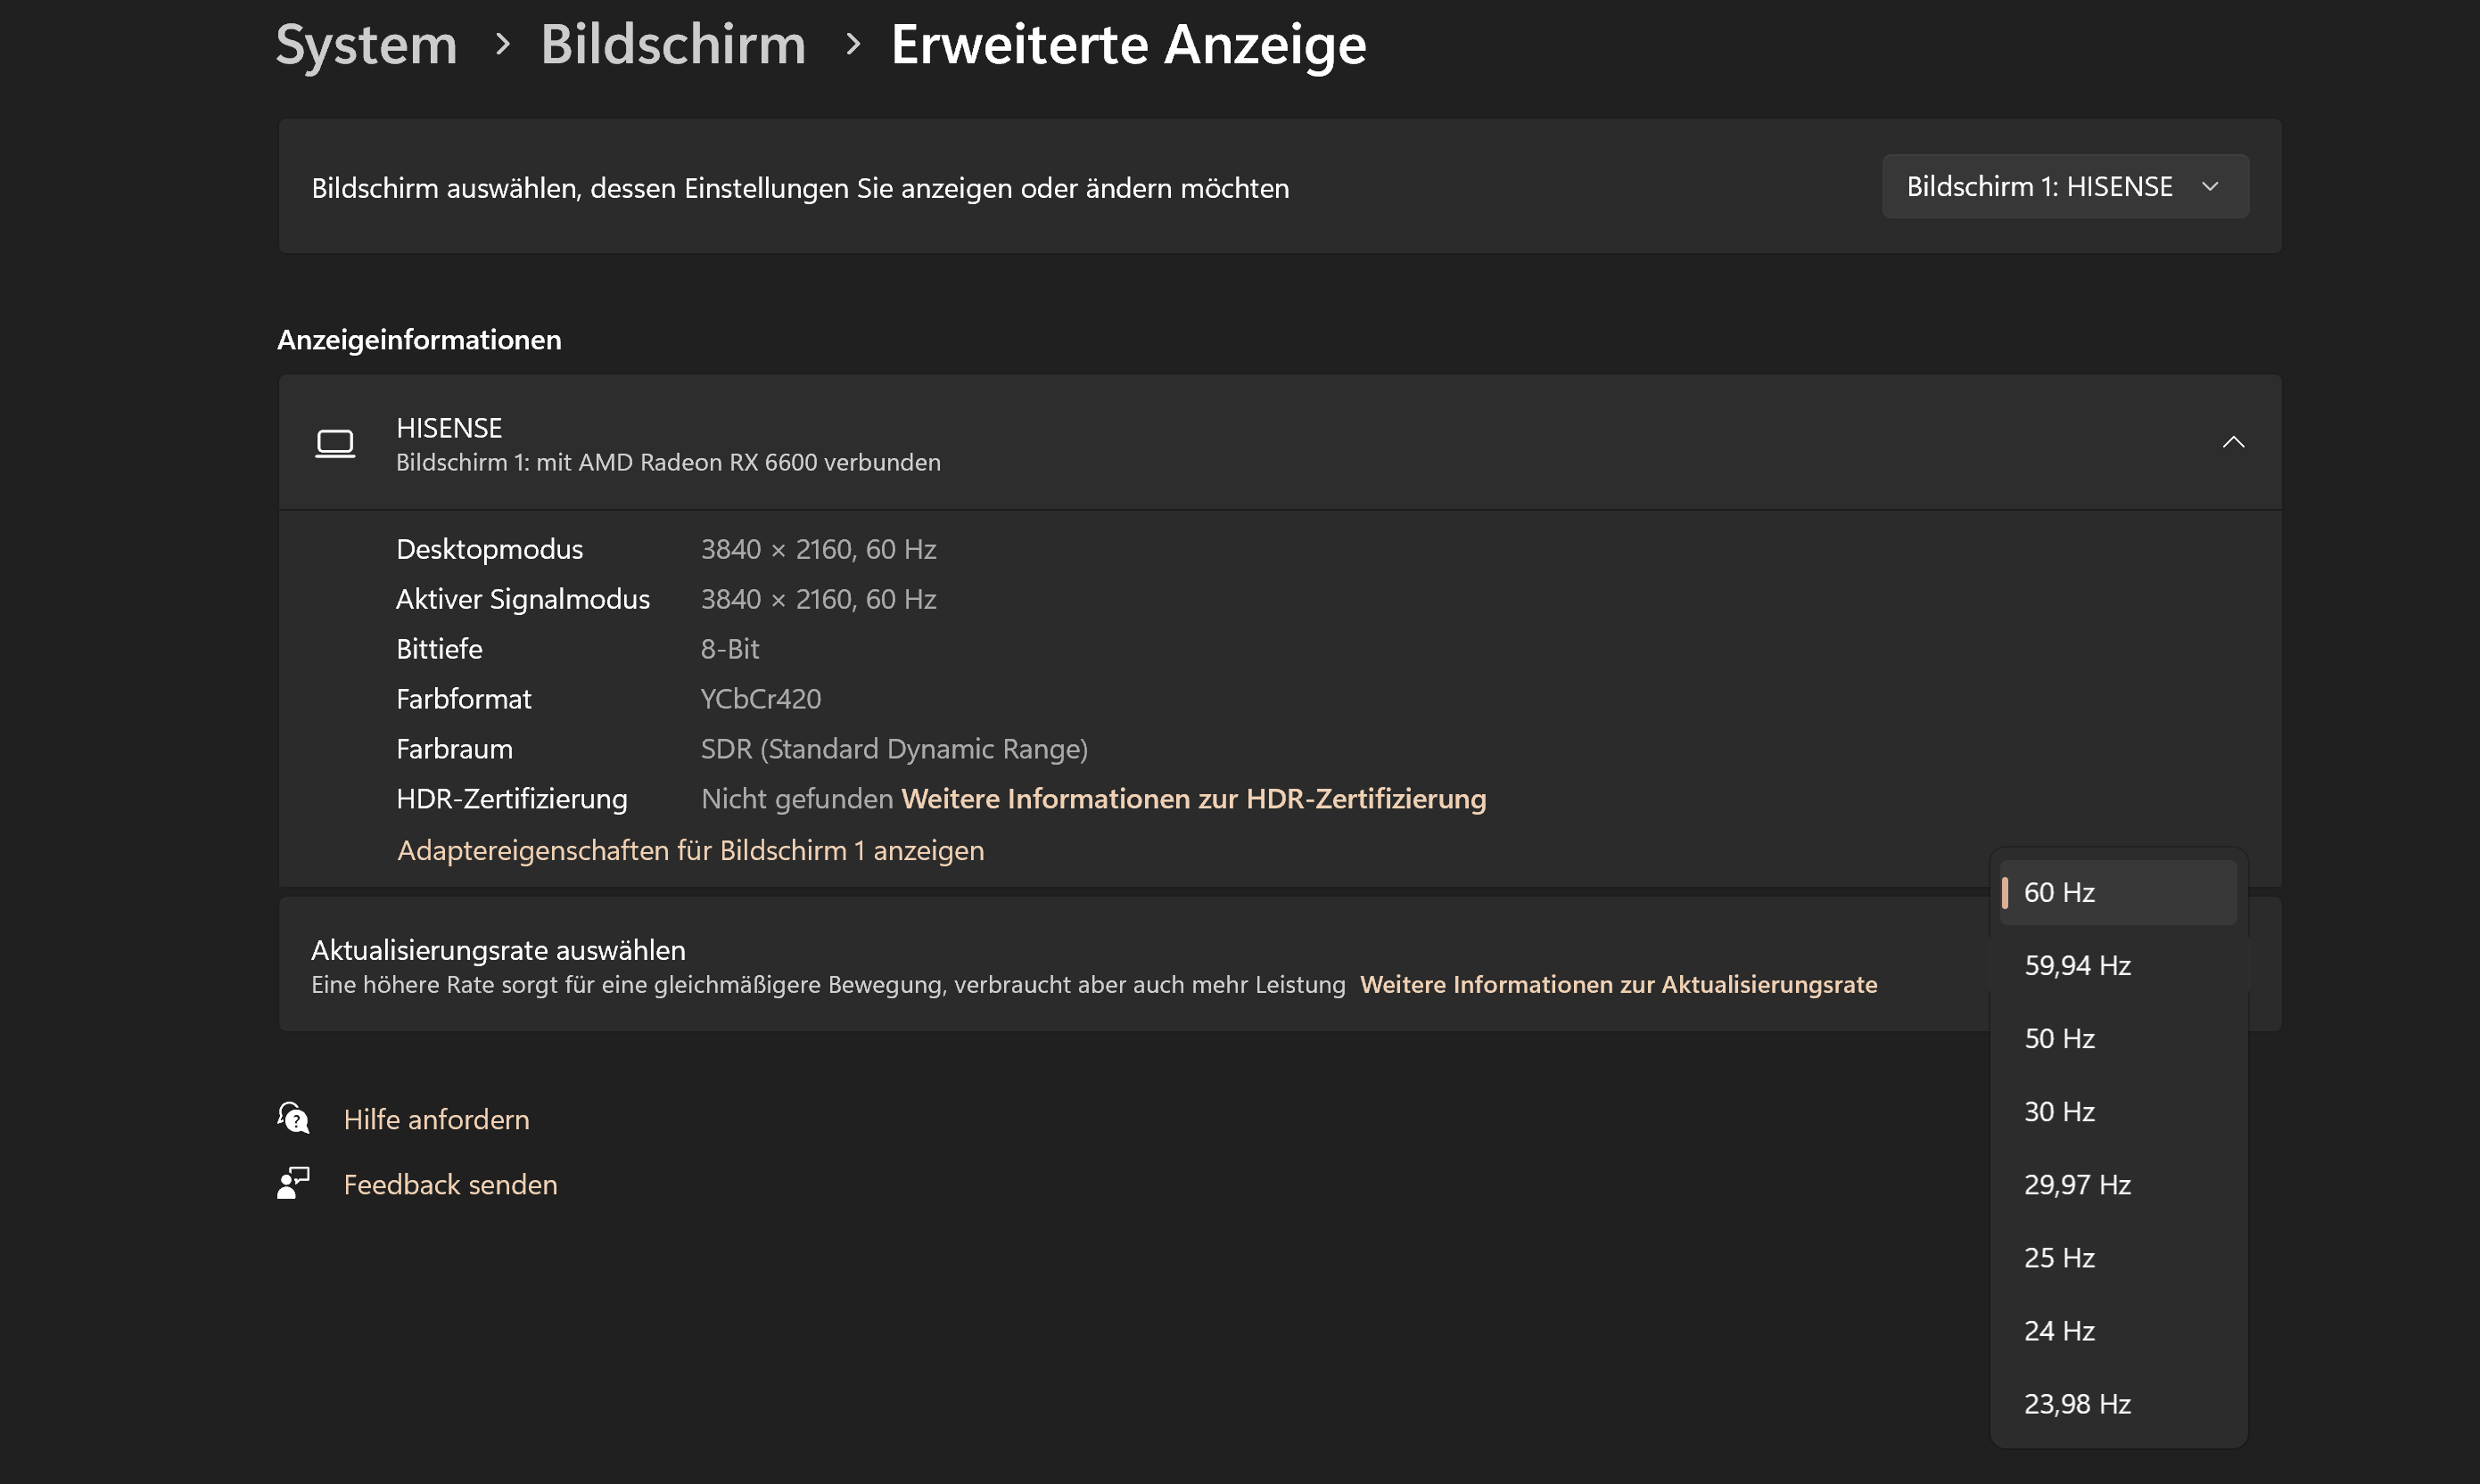This screenshot has width=2480, height=1484.
Task: Click the laptop monitor icon beside HISENSE
Action: 335,443
